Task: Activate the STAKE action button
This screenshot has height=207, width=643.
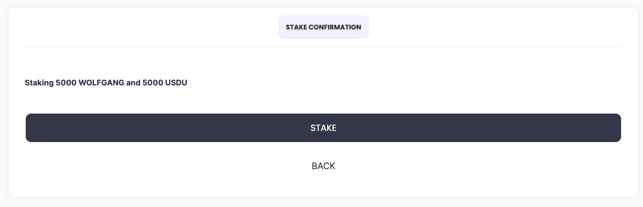Action: click(323, 128)
